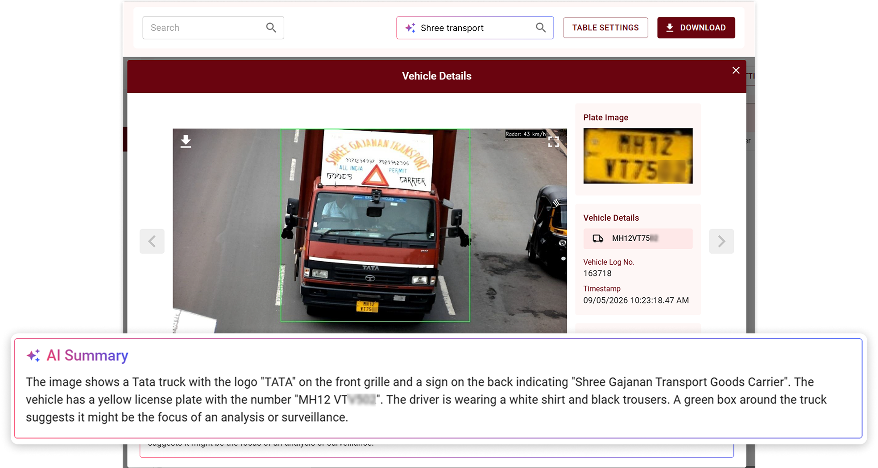Screen dimensions: 878x468
Task: Click the Search input field
Action: (213, 28)
